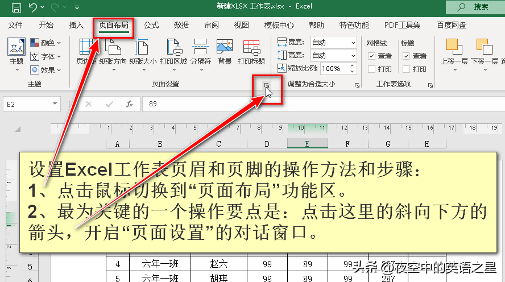This screenshot has width=505, height=282.
Task: Open the 模板中心 tab
Action: (x=279, y=26)
